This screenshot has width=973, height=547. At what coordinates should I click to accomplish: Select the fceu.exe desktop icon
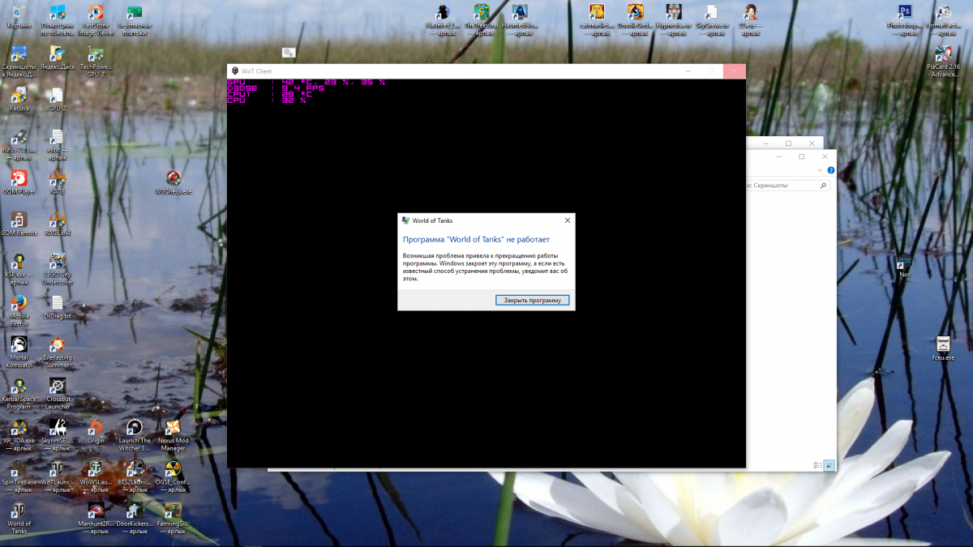pos(943,348)
